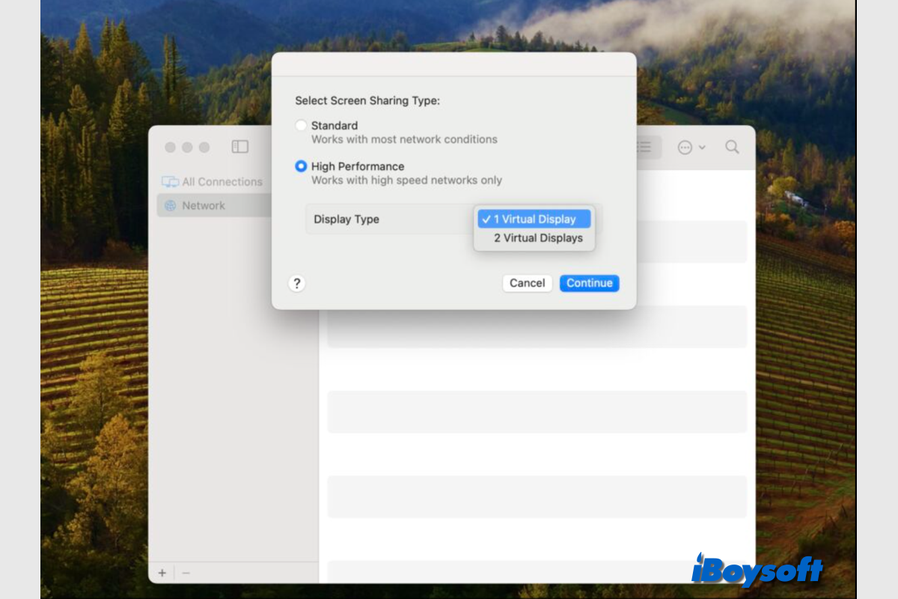Open All Connections in the sidebar
The image size is (898, 599).
[222, 182]
